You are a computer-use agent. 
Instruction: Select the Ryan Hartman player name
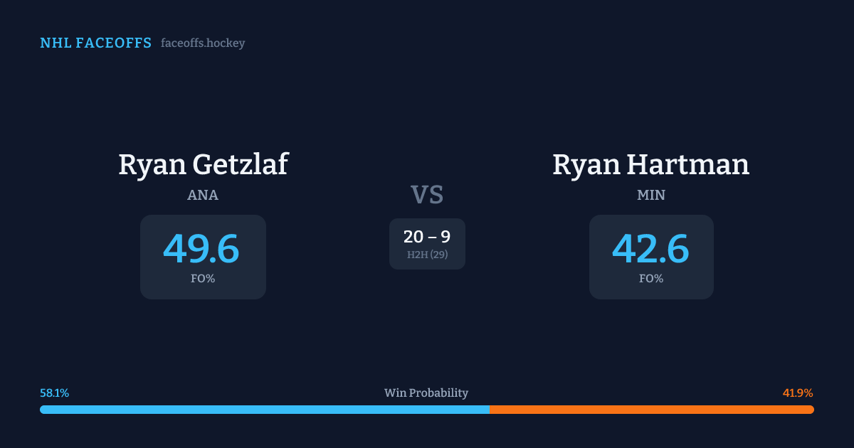650,164
